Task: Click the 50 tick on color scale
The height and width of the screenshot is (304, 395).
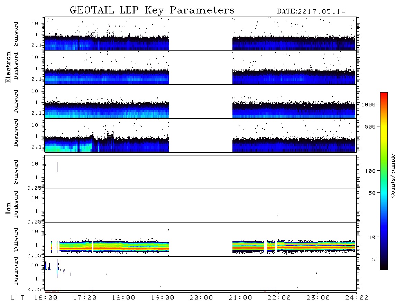Action: pyautogui.click(x=372, y=193)
